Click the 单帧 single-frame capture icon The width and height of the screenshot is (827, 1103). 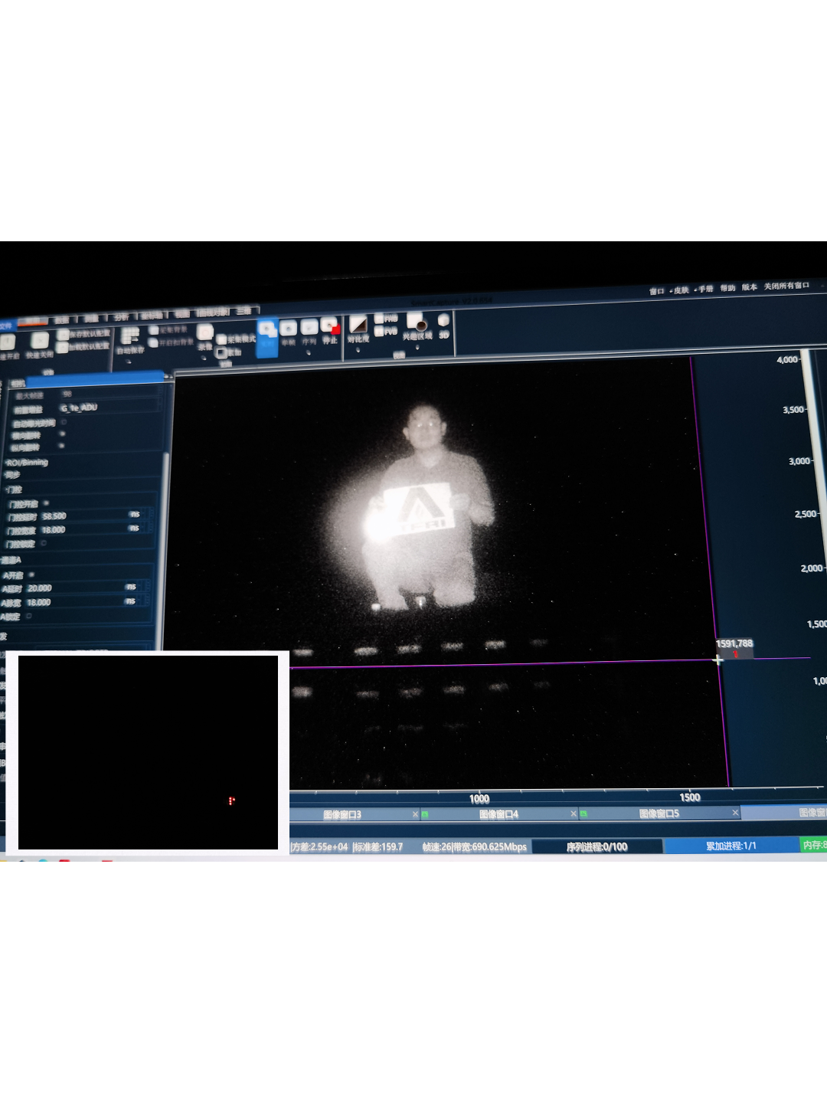288,330
